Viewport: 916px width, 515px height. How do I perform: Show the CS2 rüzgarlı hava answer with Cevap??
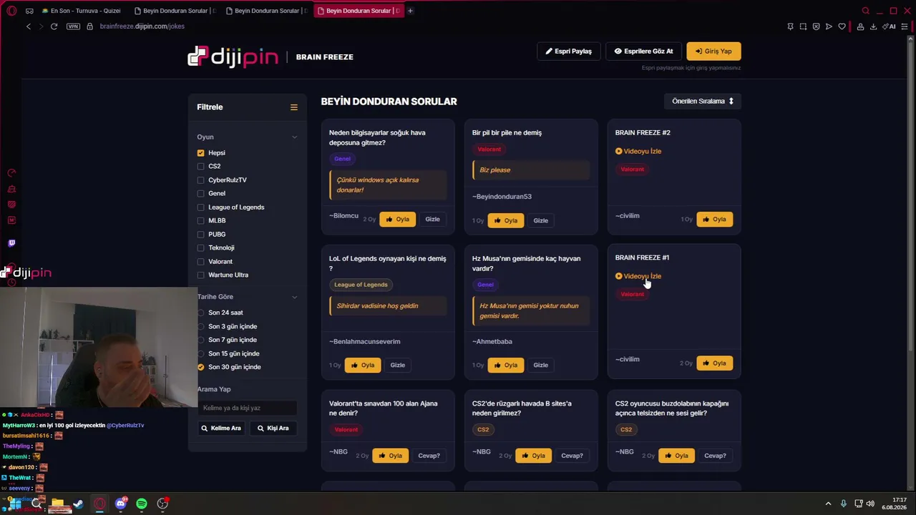coord(572,456)
